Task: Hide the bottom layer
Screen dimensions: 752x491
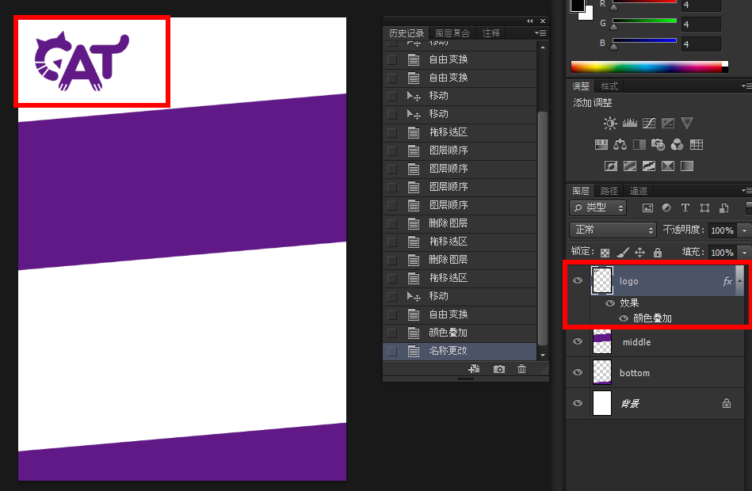Action: coord(578,372)
